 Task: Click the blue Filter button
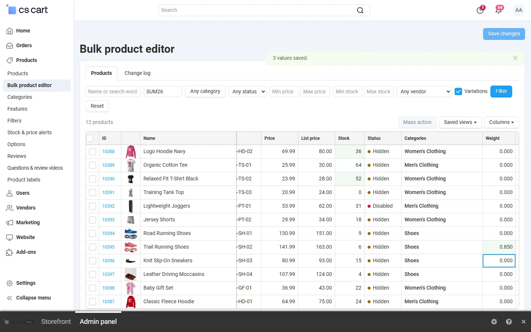501,91
